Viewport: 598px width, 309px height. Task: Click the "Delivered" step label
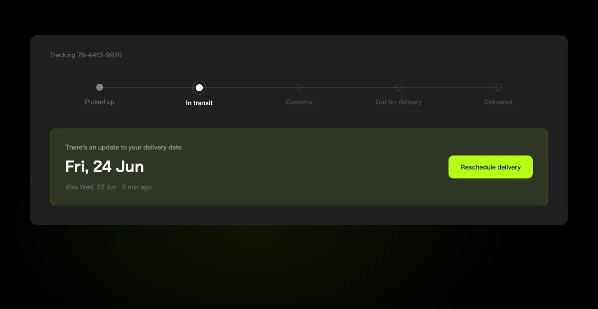coord(498,102)
